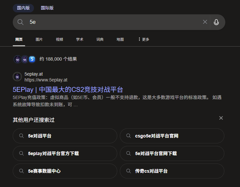Close the 其他用户还搜索过 section
The height and width of the screenshot is (187, 240).
221,118
